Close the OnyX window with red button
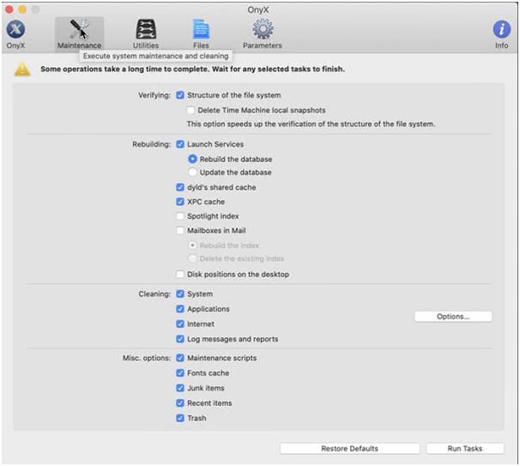The image size is (520, 466). pos(9,9)
